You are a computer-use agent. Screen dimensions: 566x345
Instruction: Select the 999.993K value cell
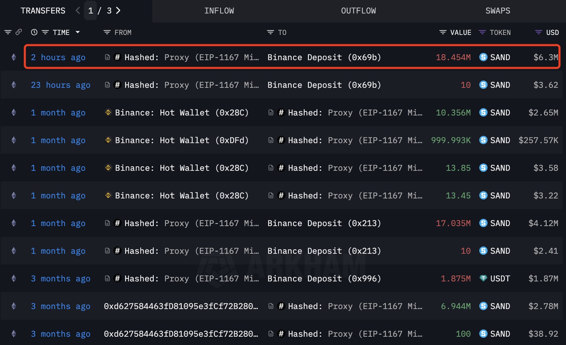coord(451,140)
